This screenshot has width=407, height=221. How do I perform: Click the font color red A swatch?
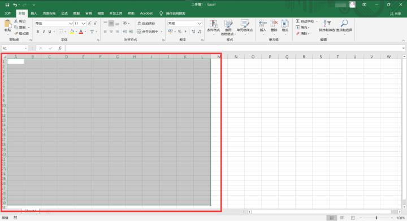point(81,32)
